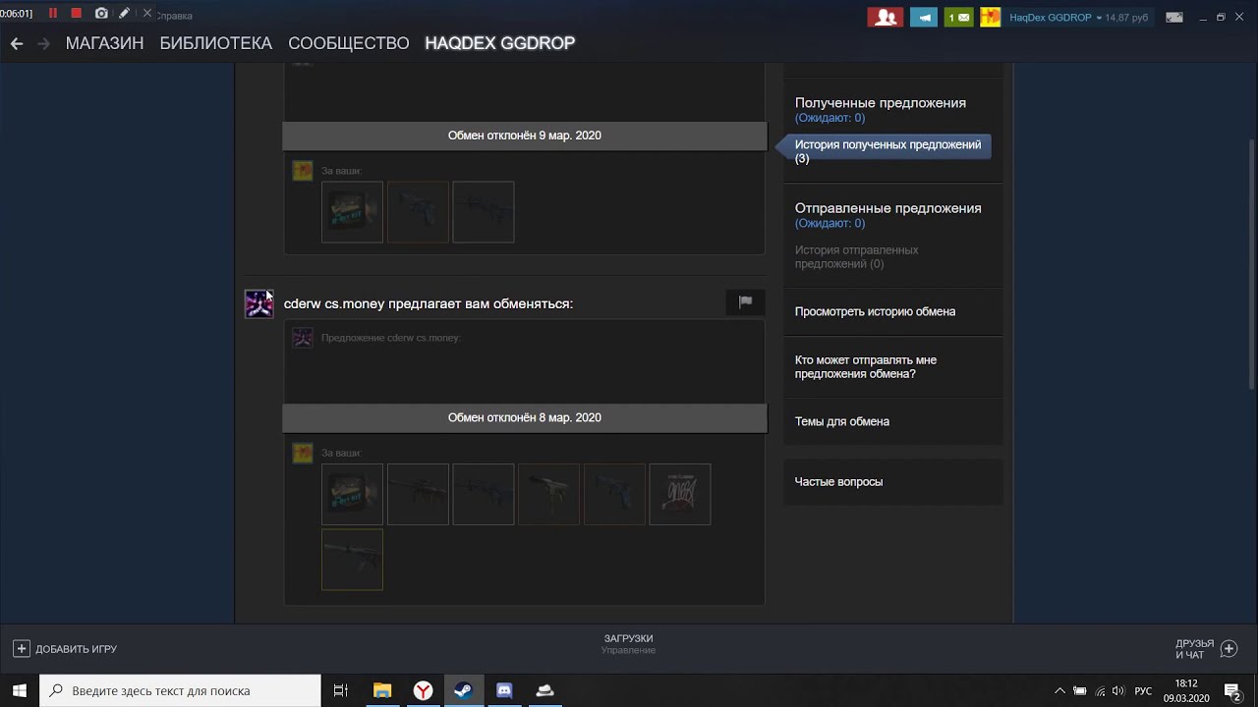Click the yellow profile avatar in header

pos(991,17)
